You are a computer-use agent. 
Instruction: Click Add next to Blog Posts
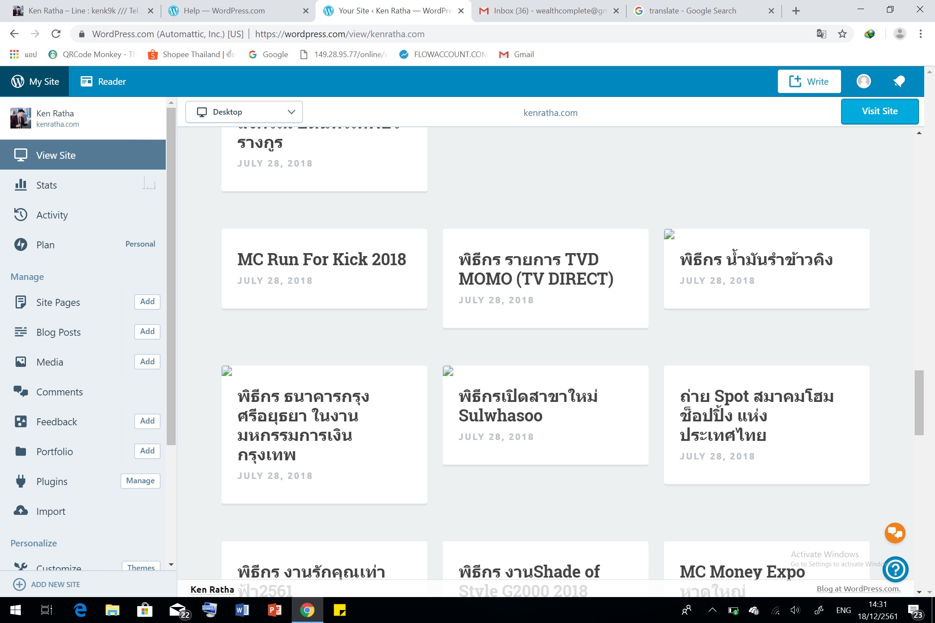[x=147, y=331]
